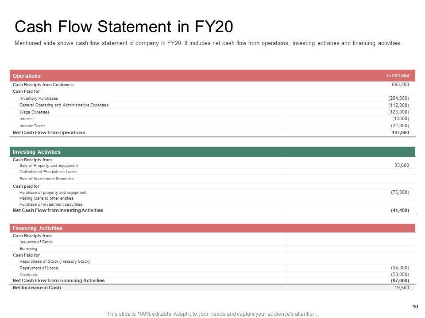Screen dimensions: 425x318
Task: Click the Repayment of Loans row label
Action: pyautogui.click(x=39, y=268)
